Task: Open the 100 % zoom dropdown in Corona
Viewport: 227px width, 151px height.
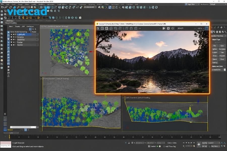Action: point(201,28)
